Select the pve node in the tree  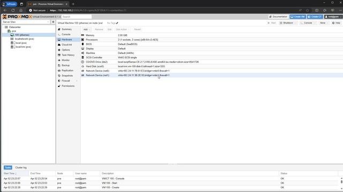[x=14, y=31]
